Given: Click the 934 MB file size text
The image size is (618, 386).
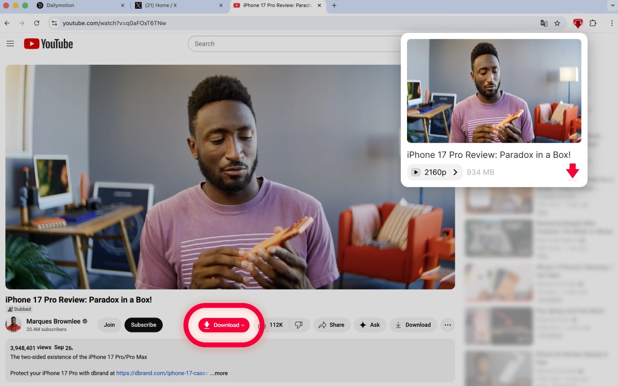Looking at the screenshot, I should [480, 172].
